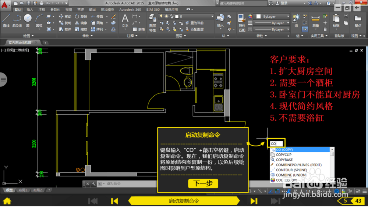The height and width of the screenshot is (207, 368).
Task: Click the print icon in quick access toolbar
Action: tap(41, 3)
